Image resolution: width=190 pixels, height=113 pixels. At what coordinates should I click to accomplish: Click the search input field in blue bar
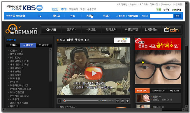pos(161,16)
